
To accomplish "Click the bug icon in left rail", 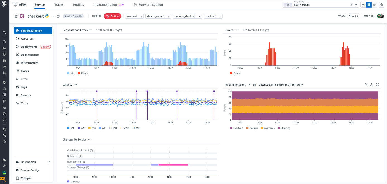I will click(x=4, y=129).
